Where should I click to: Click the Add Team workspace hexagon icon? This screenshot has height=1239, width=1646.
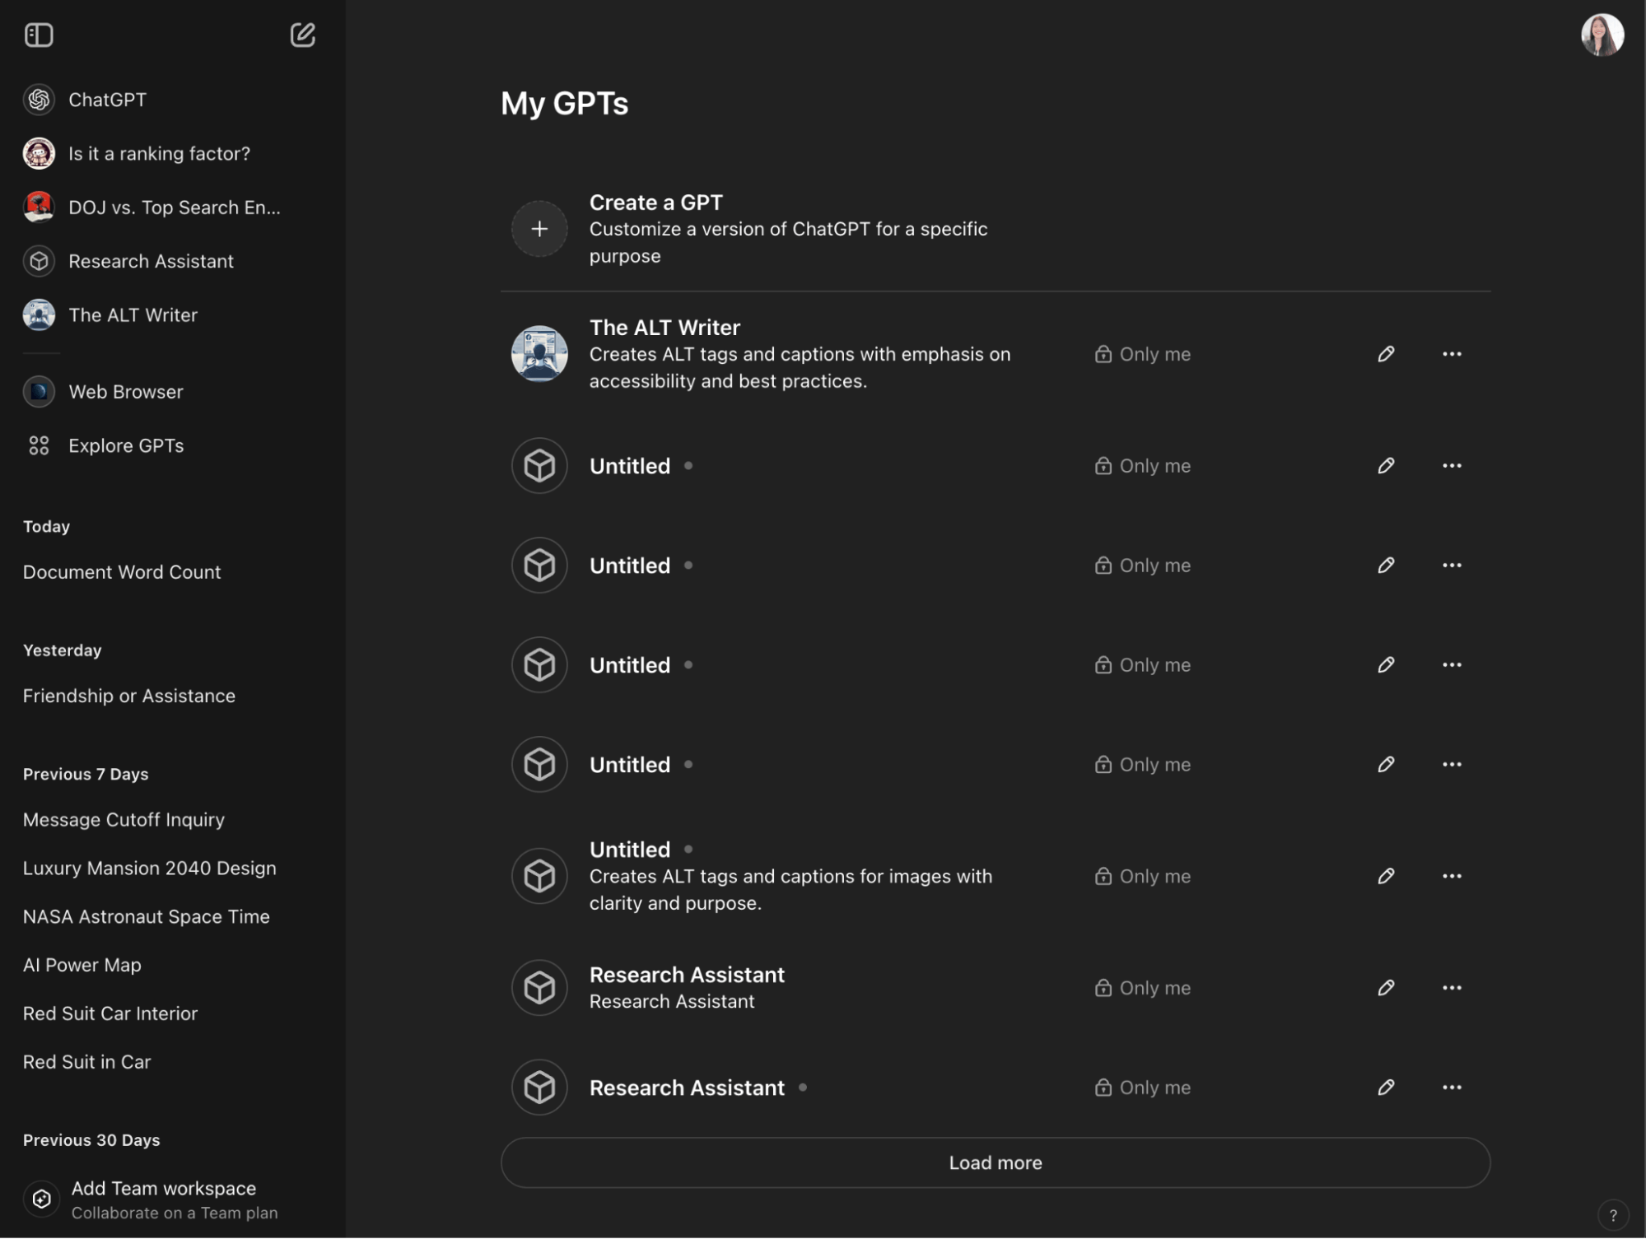(41, 1199)
